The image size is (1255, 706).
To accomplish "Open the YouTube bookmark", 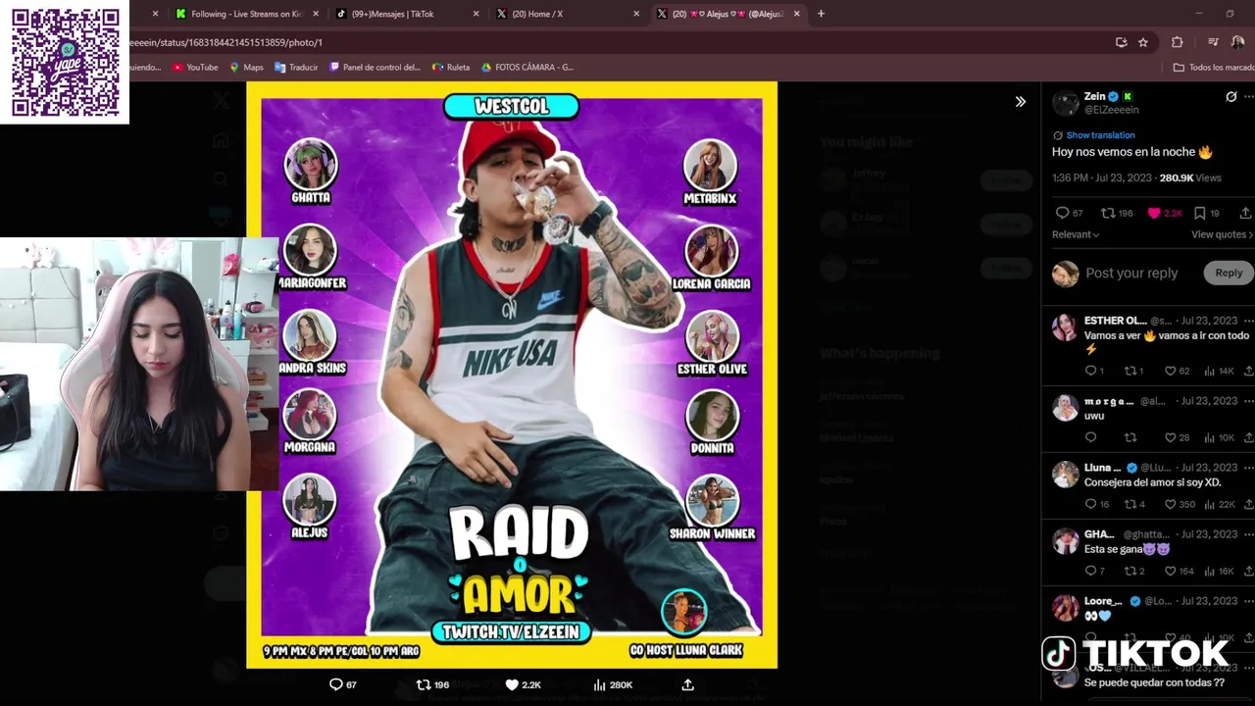I will (x=195, y=68).
